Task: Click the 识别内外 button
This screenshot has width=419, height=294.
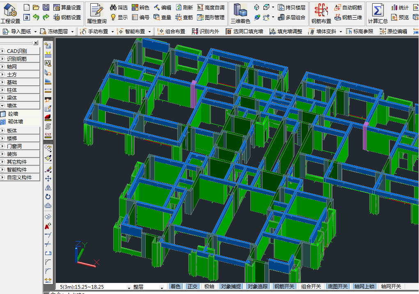Action: click(206, 32)
